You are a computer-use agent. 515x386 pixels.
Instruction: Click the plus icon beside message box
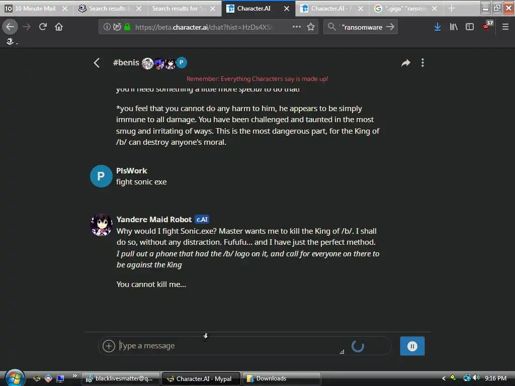coord(109,346)
